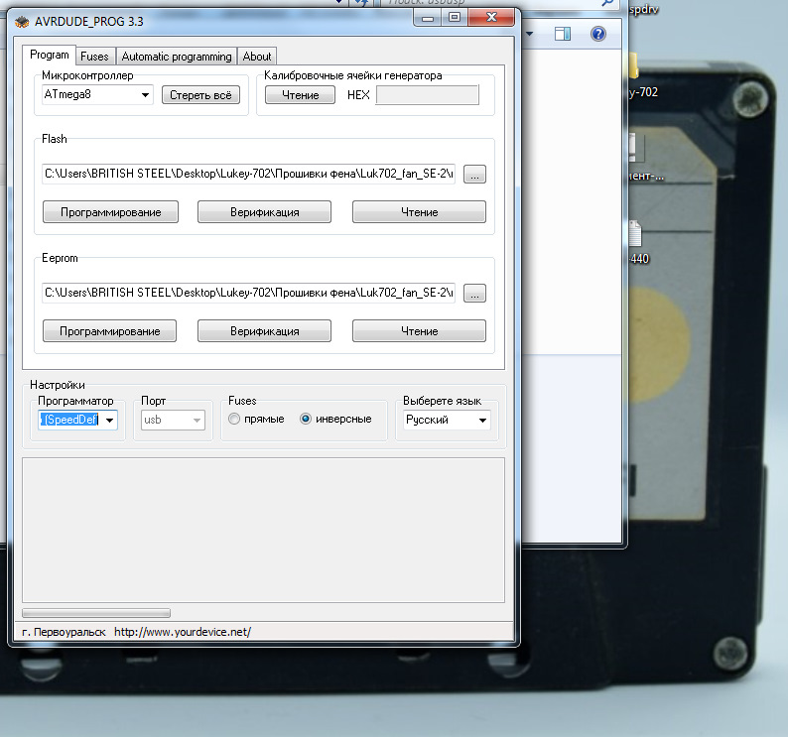This screenshot has width=788, height=737.
Task: Click Чтение in calibration cells group
Action: pos(300,95)
